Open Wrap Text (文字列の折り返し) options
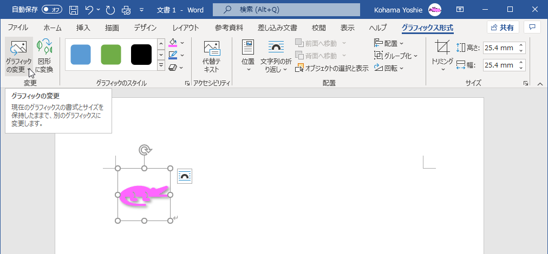 [x=276, y=56]
